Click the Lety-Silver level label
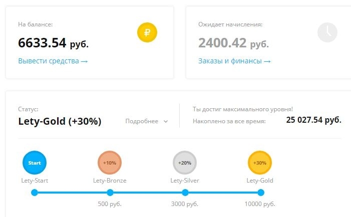 pyautogui.click(x=185, y=181)
